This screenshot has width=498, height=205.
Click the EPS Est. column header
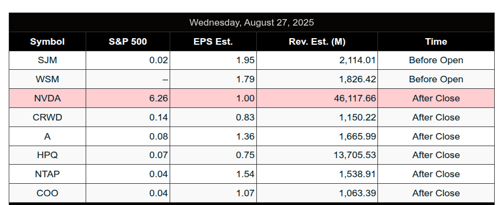point(213,41)
